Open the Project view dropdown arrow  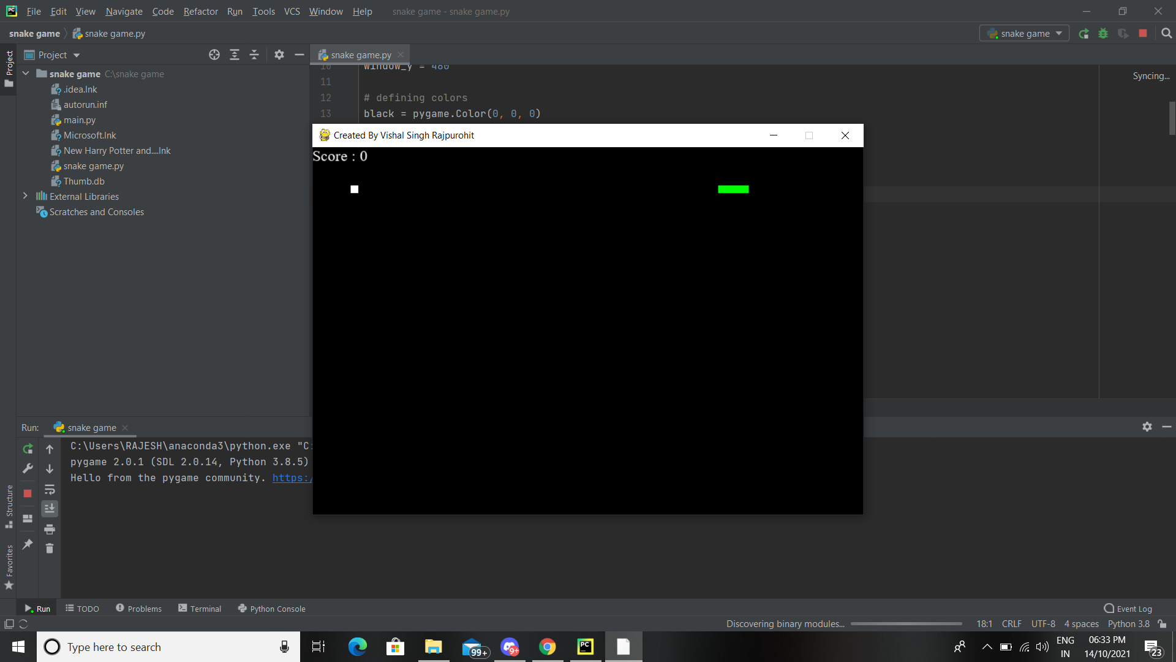pos(77,55)
